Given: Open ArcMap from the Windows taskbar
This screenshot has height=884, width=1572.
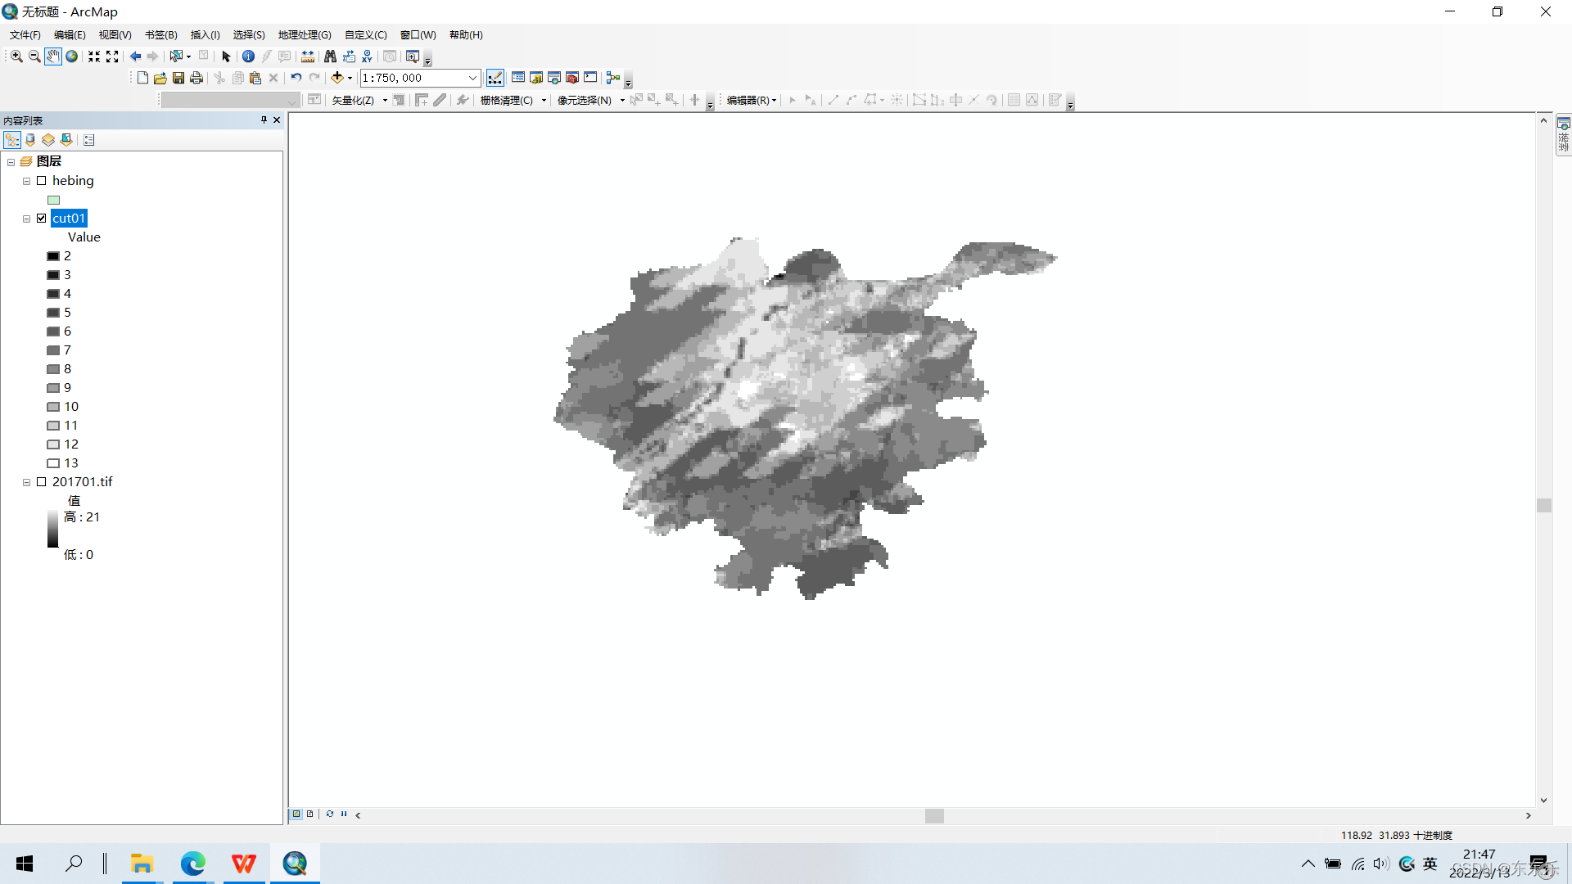Looking at the screenshot, I should click(295, 864).
